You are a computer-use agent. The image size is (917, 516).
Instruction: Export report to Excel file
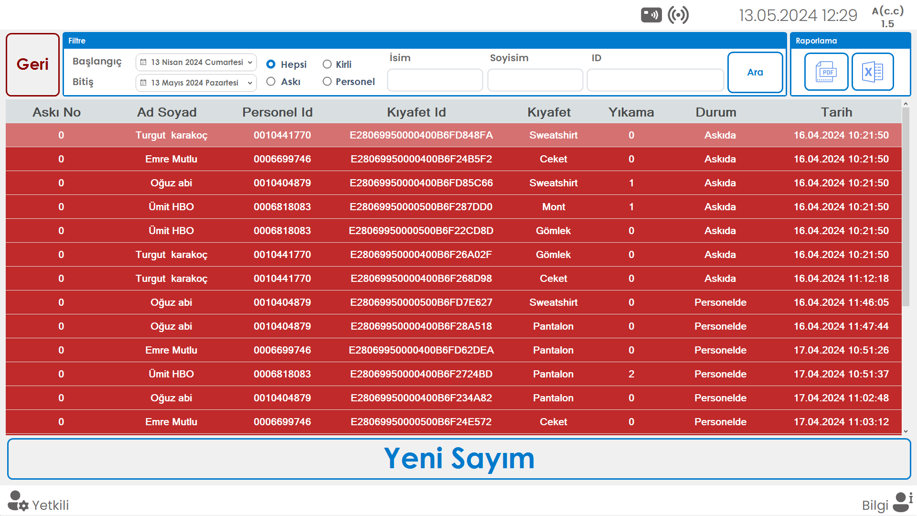(x=873, y=72)
